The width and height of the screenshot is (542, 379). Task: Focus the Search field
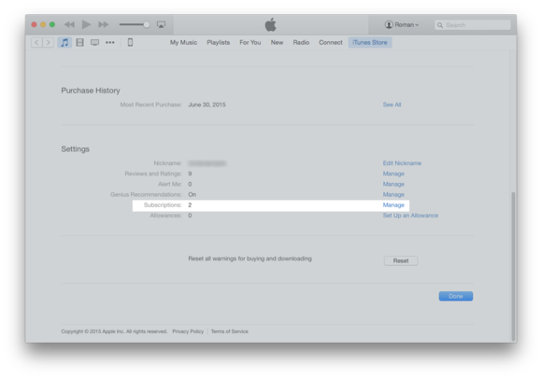point(473,25)
